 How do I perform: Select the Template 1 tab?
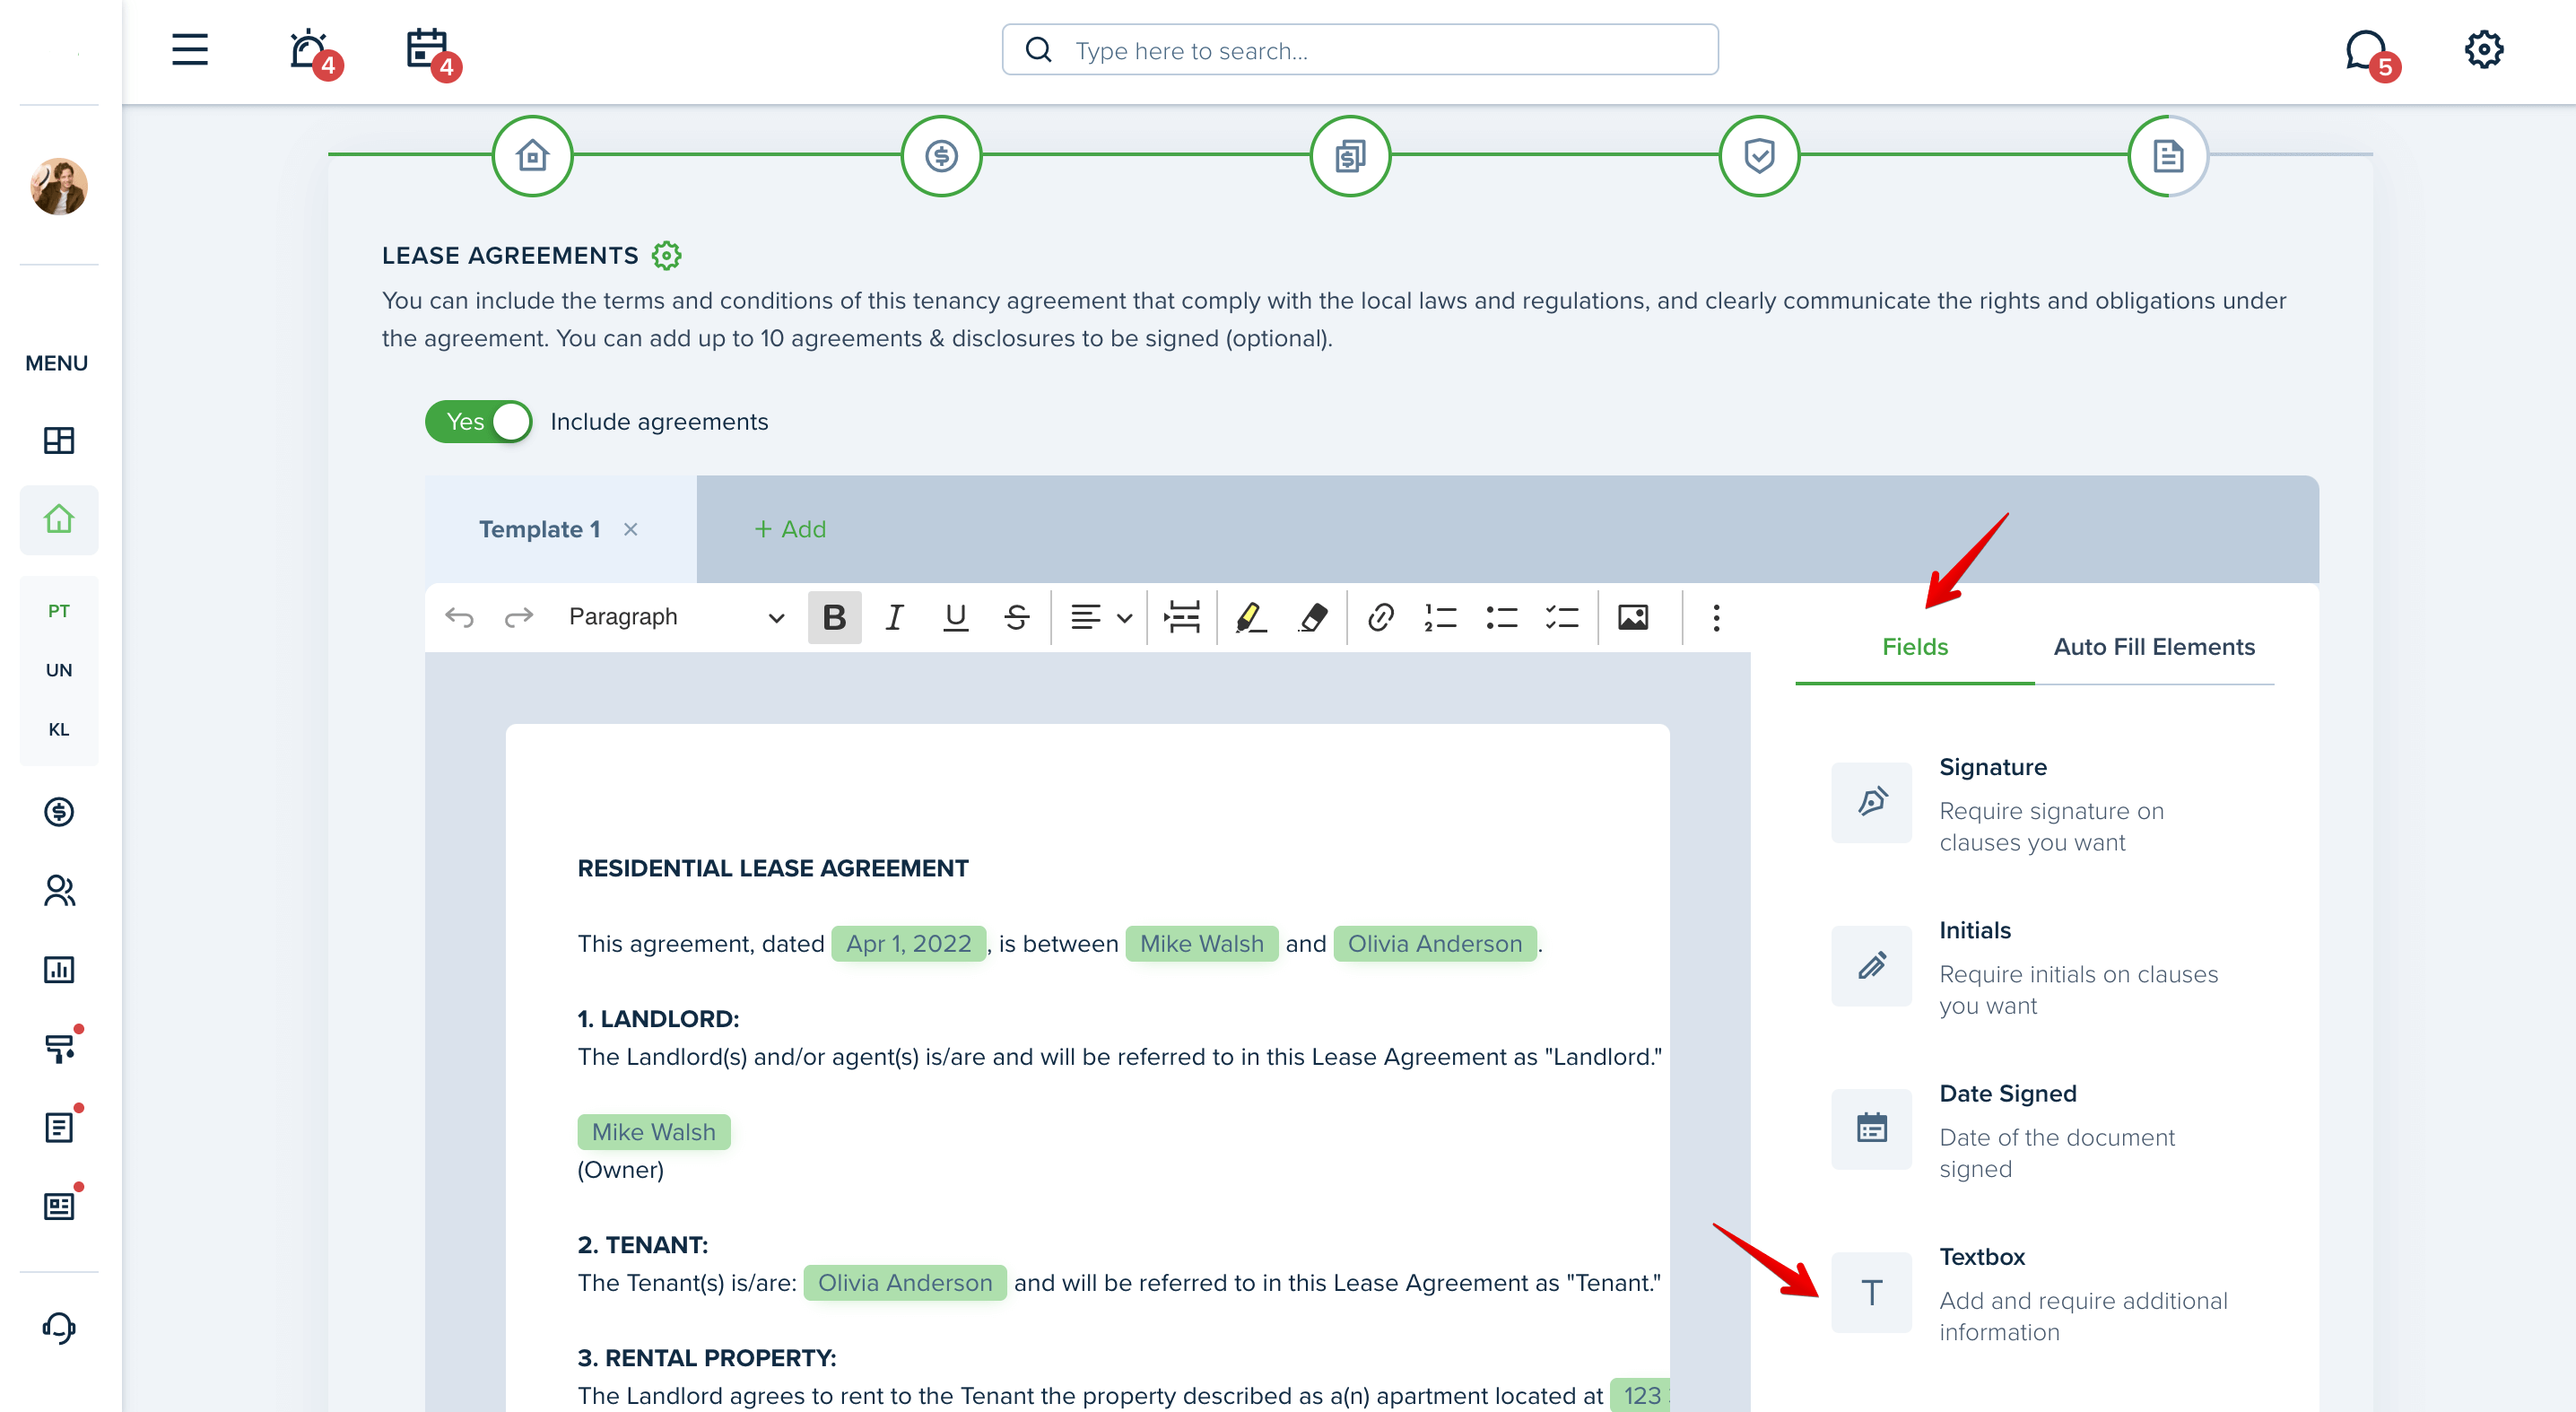pyautogui.click(x=539, y=529)
